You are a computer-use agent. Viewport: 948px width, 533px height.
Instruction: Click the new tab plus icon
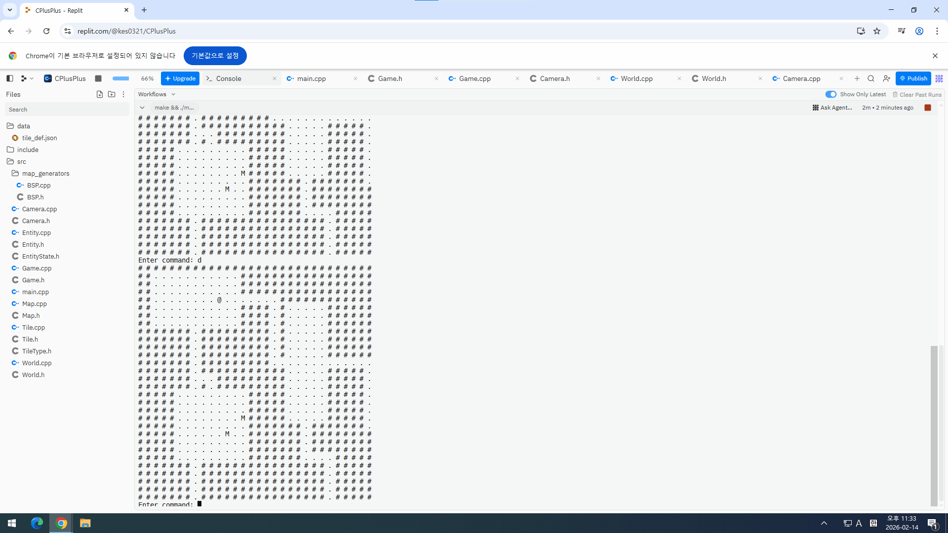click(x=857, y=78)
